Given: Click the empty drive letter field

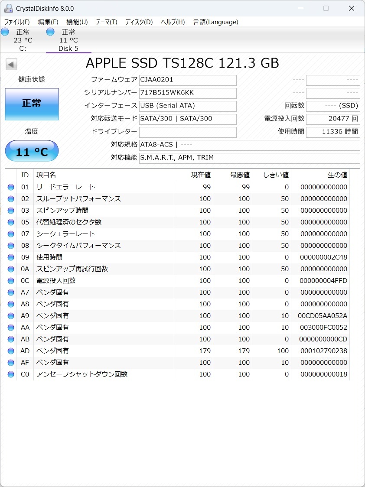Looking at the screenshot, I should (x=188, y=132).
